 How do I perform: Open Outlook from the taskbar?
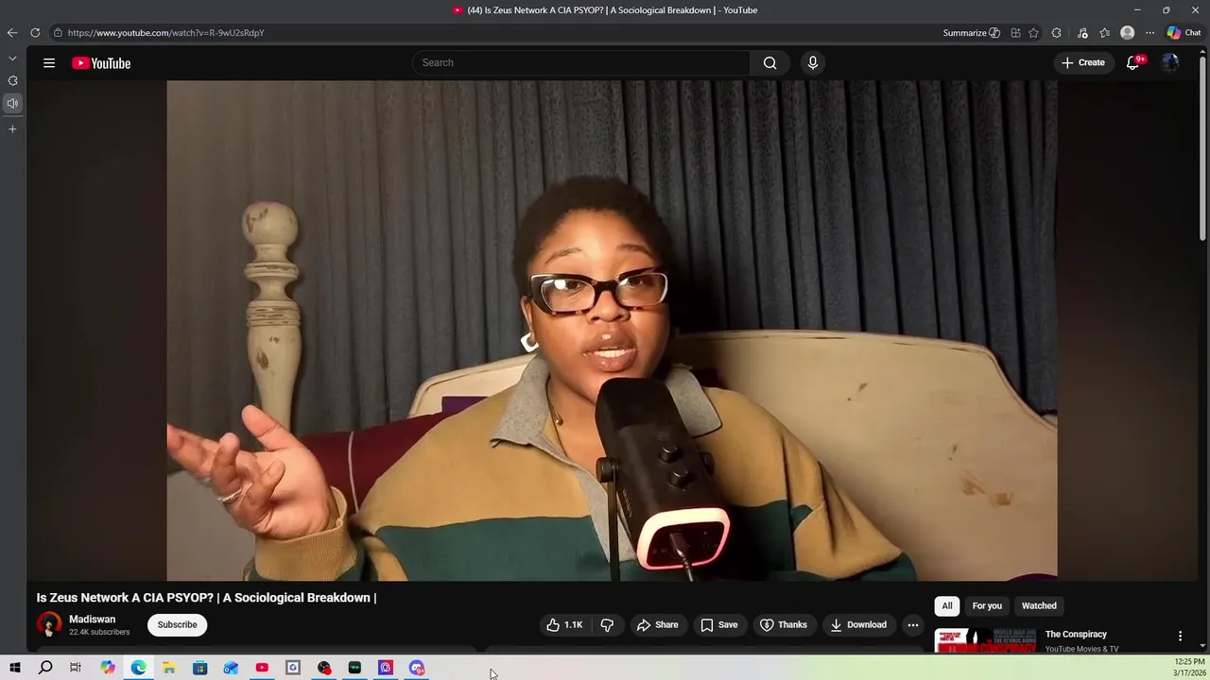click(x=231, y=668)
